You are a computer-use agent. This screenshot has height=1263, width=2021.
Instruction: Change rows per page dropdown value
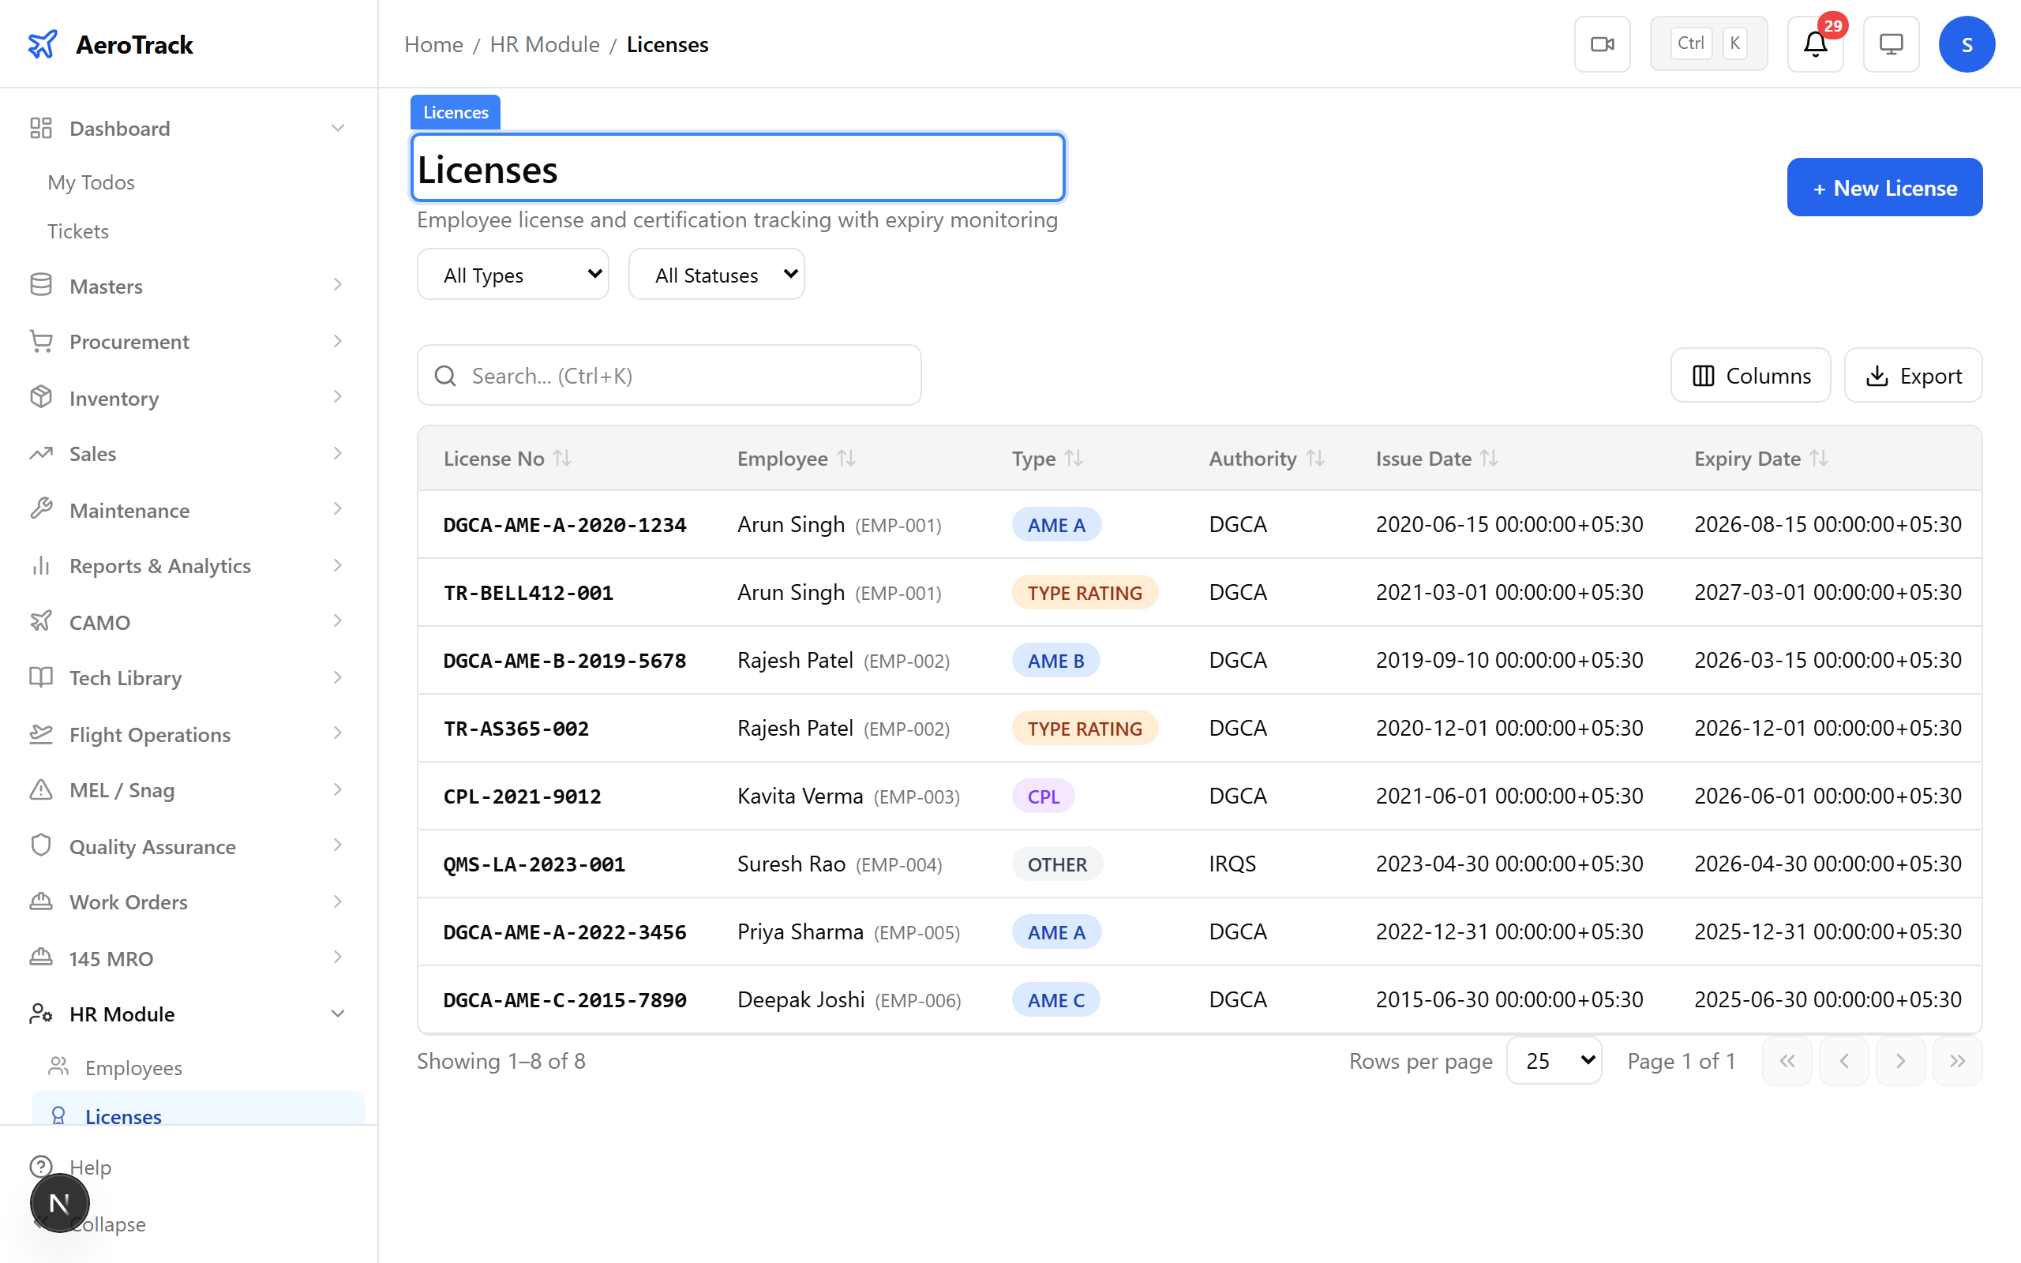click(x=1554, y=1061)
